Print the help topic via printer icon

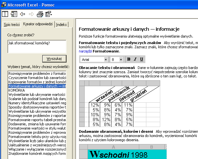pyautogui.click(x=40, y=14)
